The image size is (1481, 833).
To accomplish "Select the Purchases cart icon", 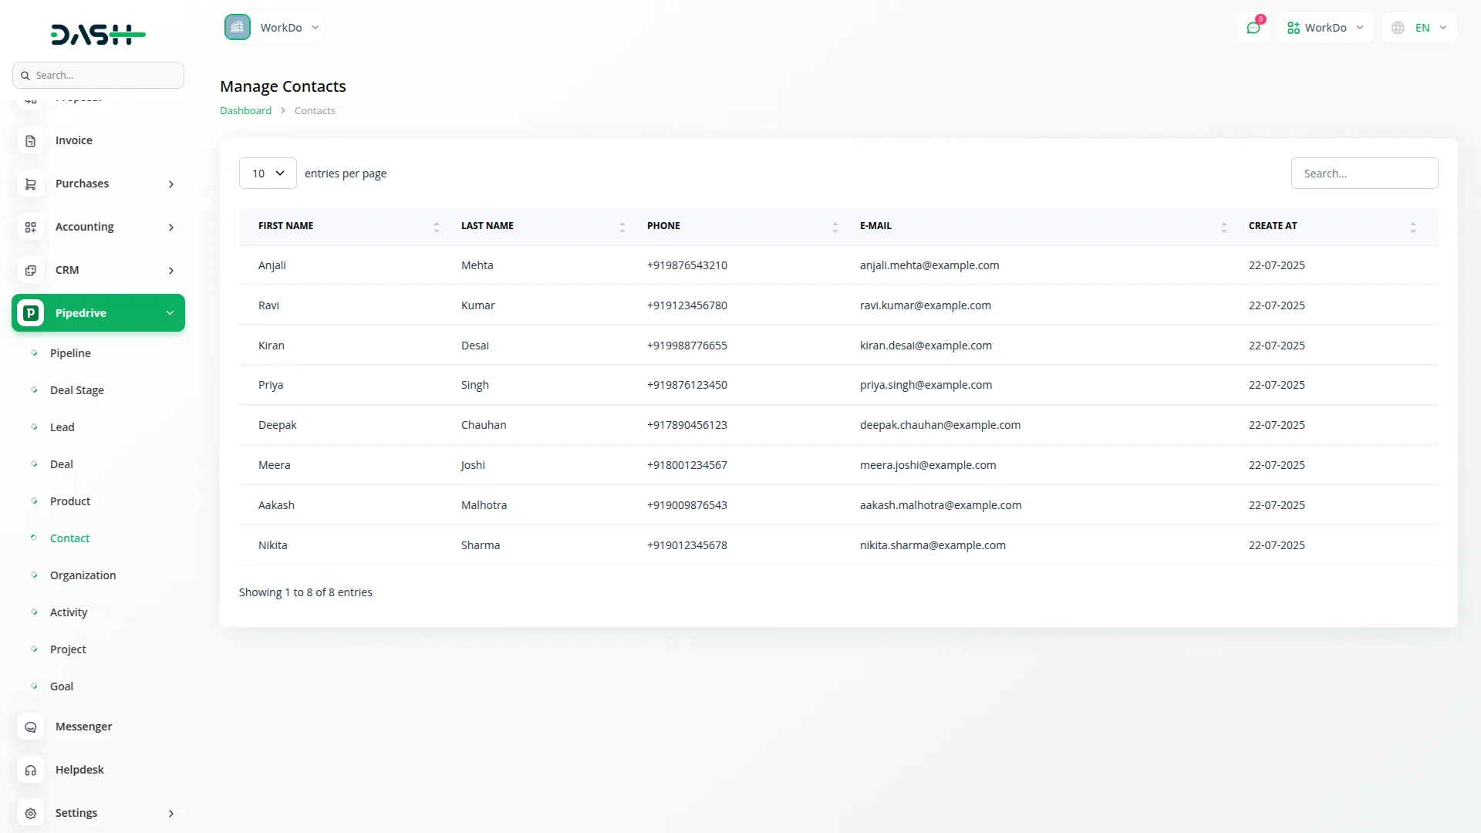I will [31, 184].
